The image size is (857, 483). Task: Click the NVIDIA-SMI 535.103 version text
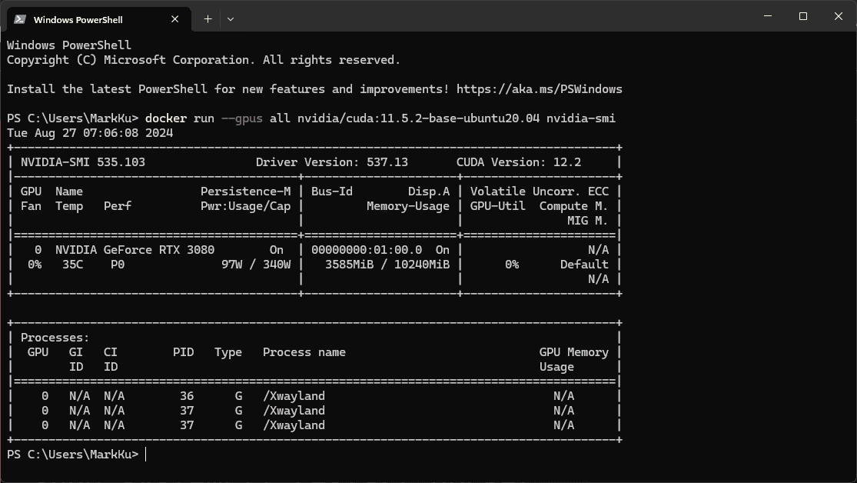point(82,162)
